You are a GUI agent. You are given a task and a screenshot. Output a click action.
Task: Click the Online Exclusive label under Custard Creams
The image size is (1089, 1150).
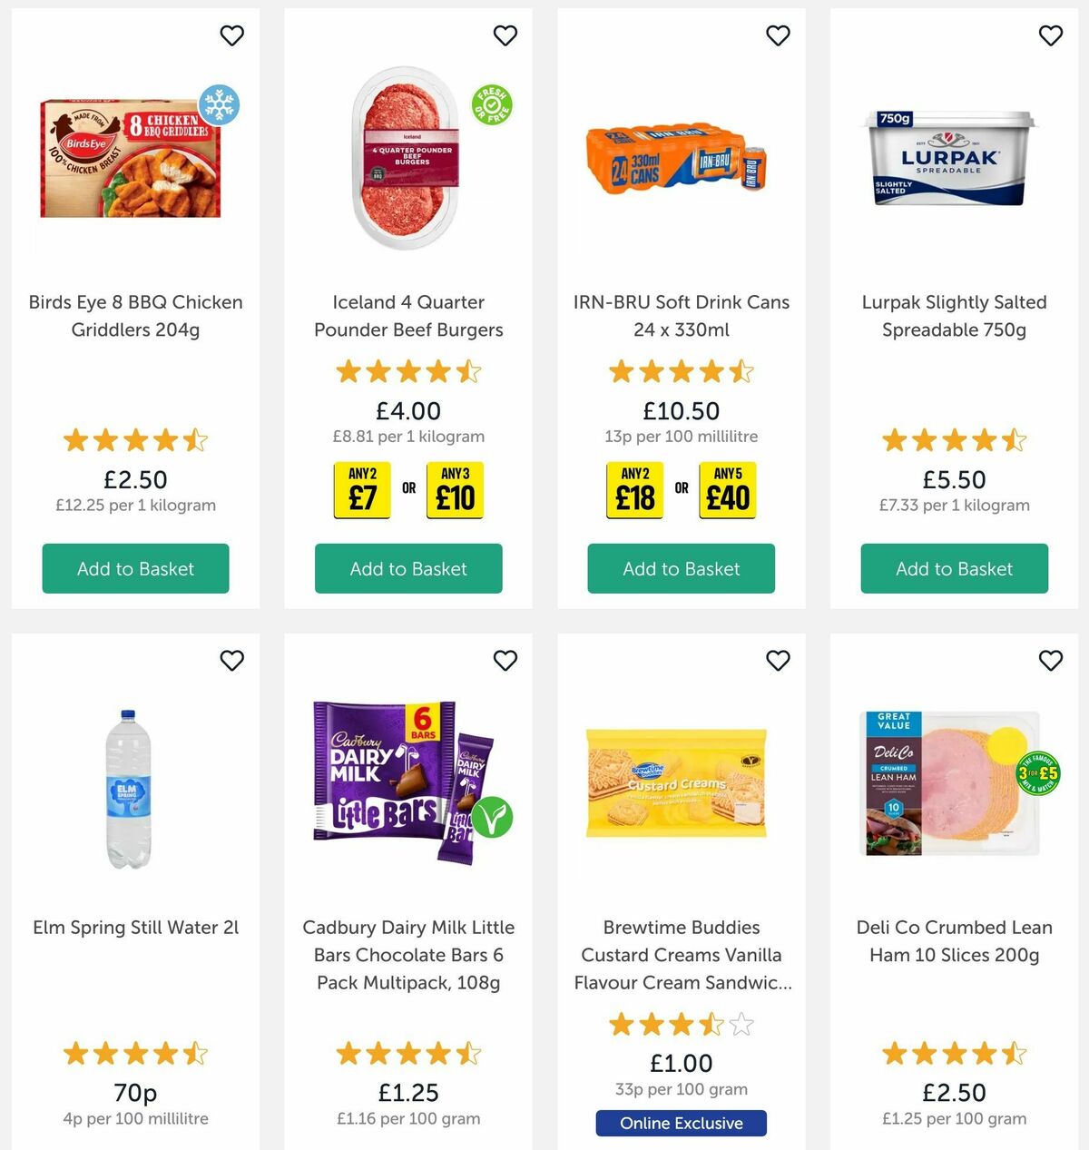681,1123
